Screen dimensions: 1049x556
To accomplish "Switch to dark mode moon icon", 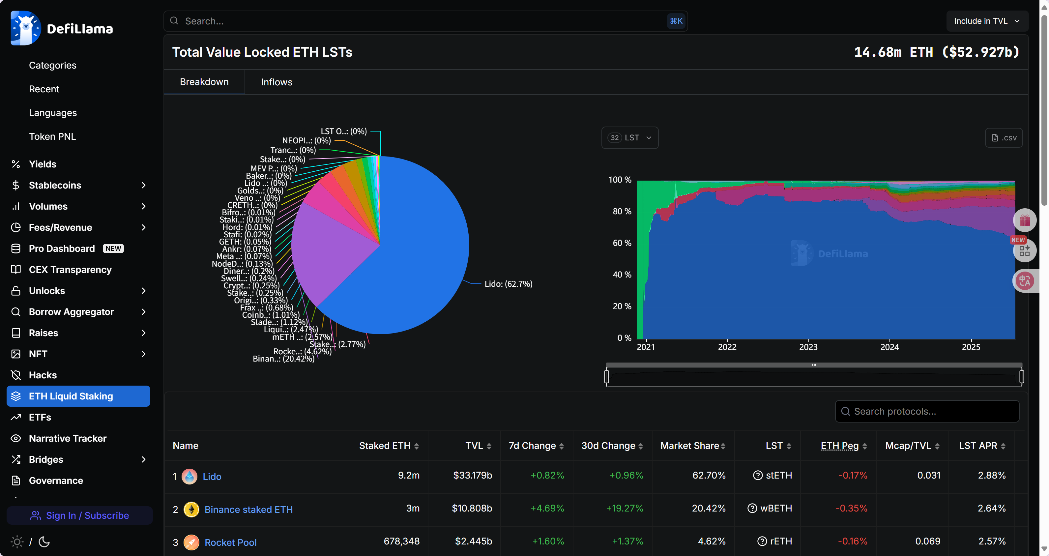I will [44, 542].
